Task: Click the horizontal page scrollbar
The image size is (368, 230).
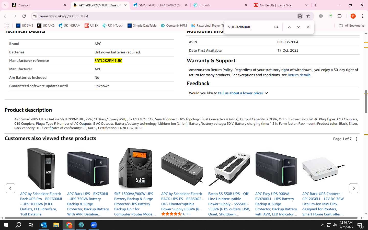Action: pyautogui.click(x=181, y=218)
